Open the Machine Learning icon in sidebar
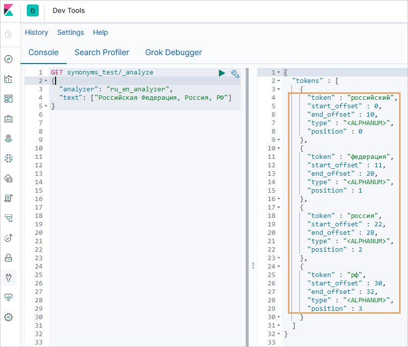408x347 pixels. click(x=8, y=158)
